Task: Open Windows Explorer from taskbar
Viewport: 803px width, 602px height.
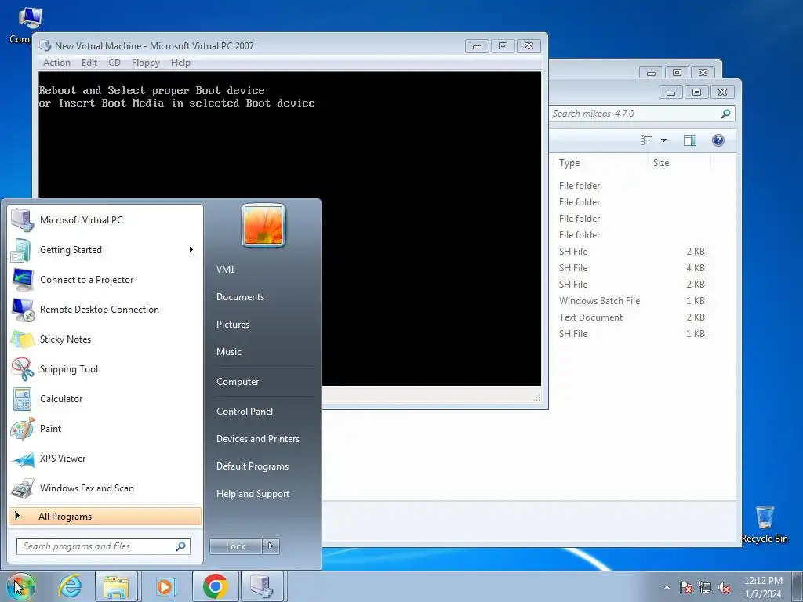Action: (116, 586)
